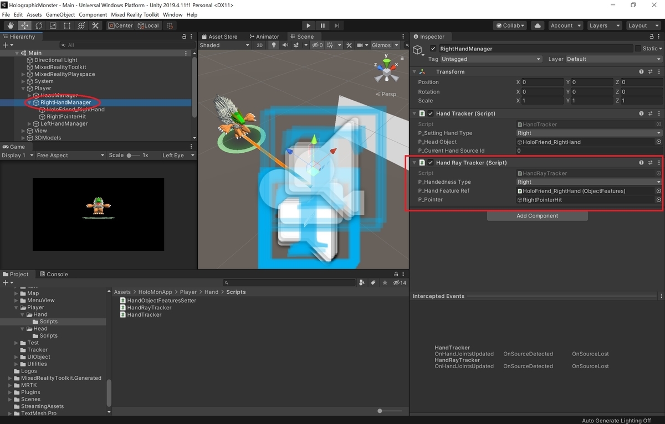Enable the Static checkbox

pos(638,49)
